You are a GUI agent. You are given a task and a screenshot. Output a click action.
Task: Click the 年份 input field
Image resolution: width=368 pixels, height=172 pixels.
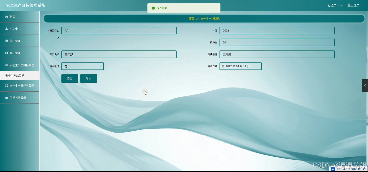click(x=277, y=30)
